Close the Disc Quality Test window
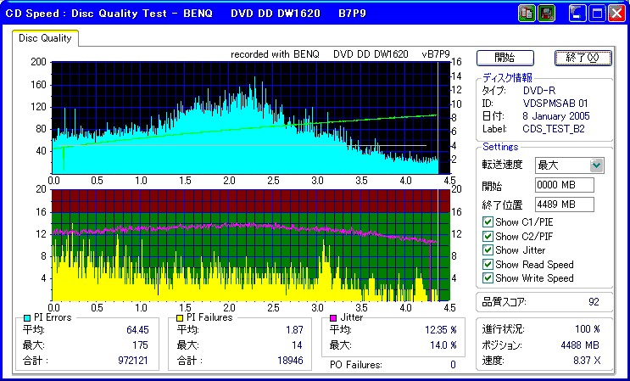This screenshot has width=630, height=381. [616, 14]
